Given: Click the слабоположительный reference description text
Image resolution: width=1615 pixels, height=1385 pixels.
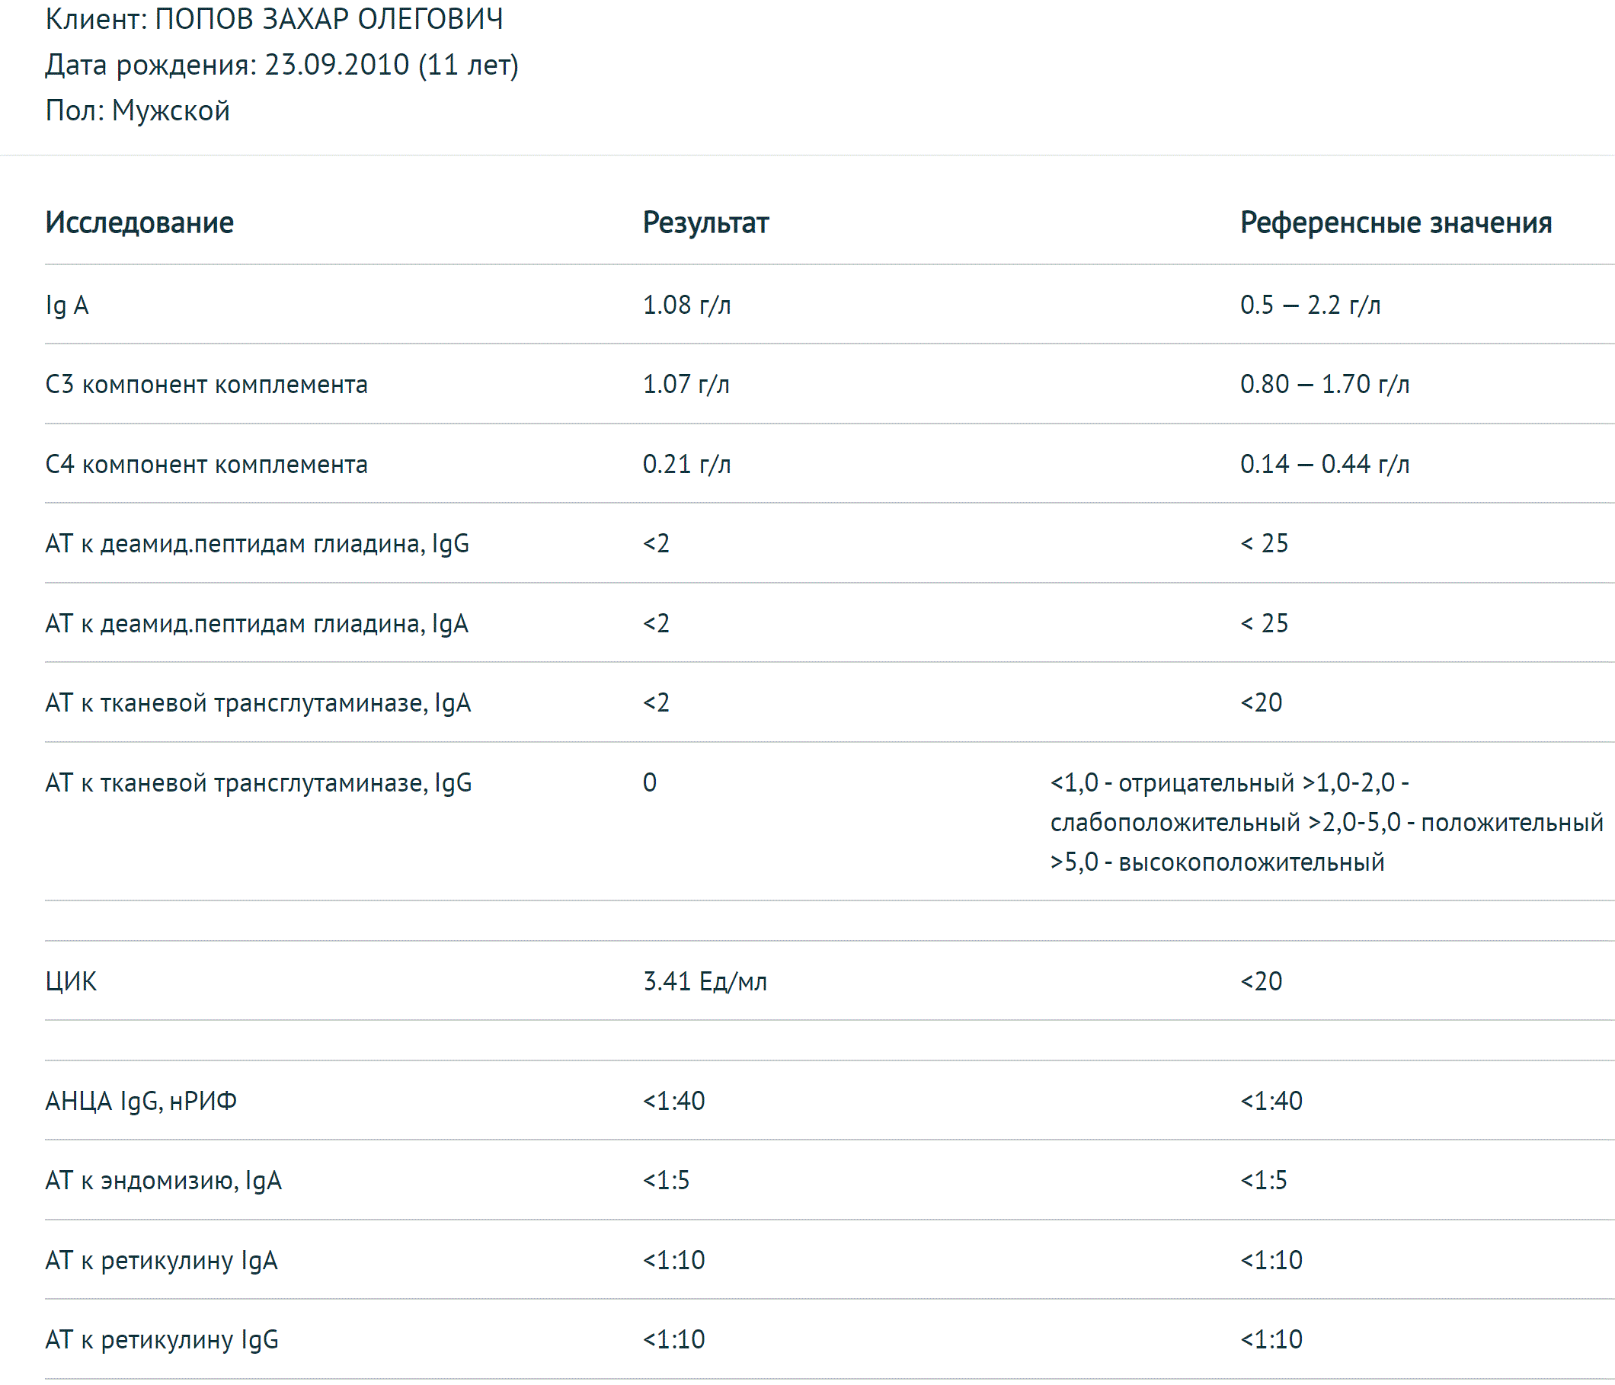Looking at the screenshot, I should pos(1175,822).
